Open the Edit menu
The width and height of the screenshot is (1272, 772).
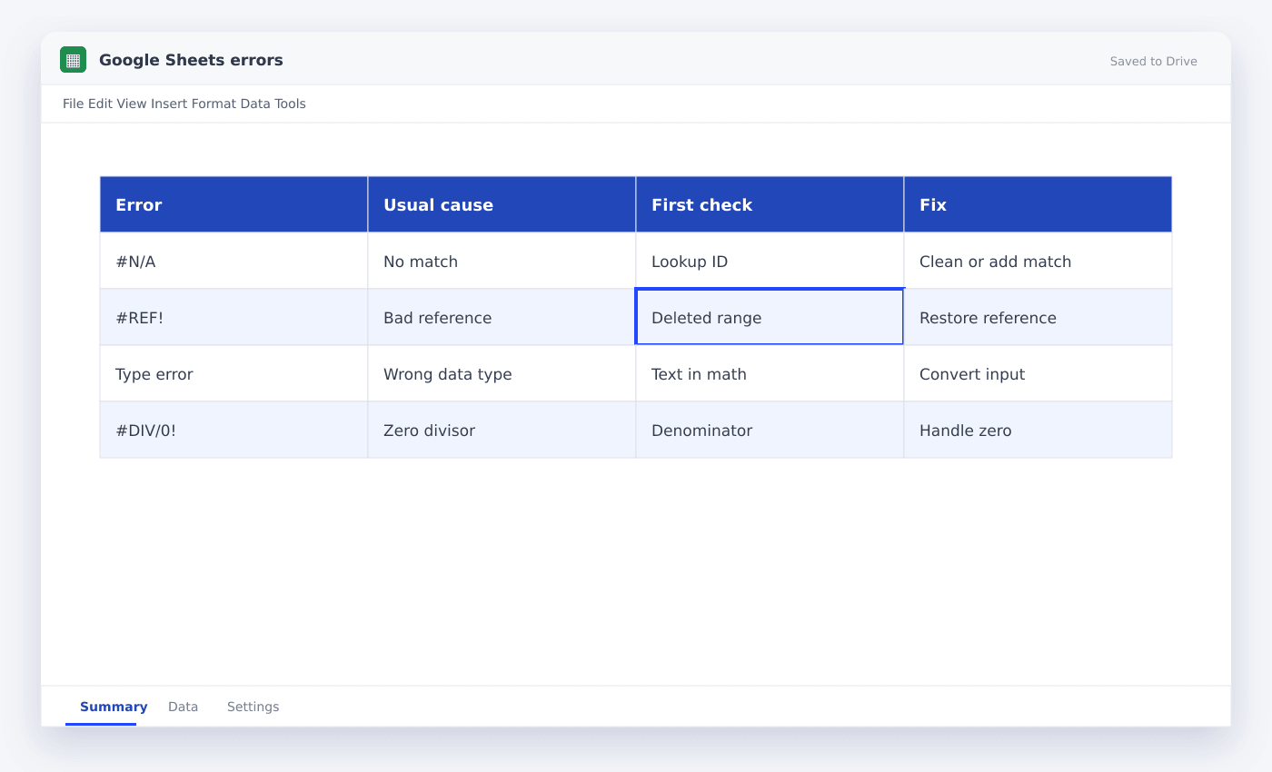click(x=100, y=104)
